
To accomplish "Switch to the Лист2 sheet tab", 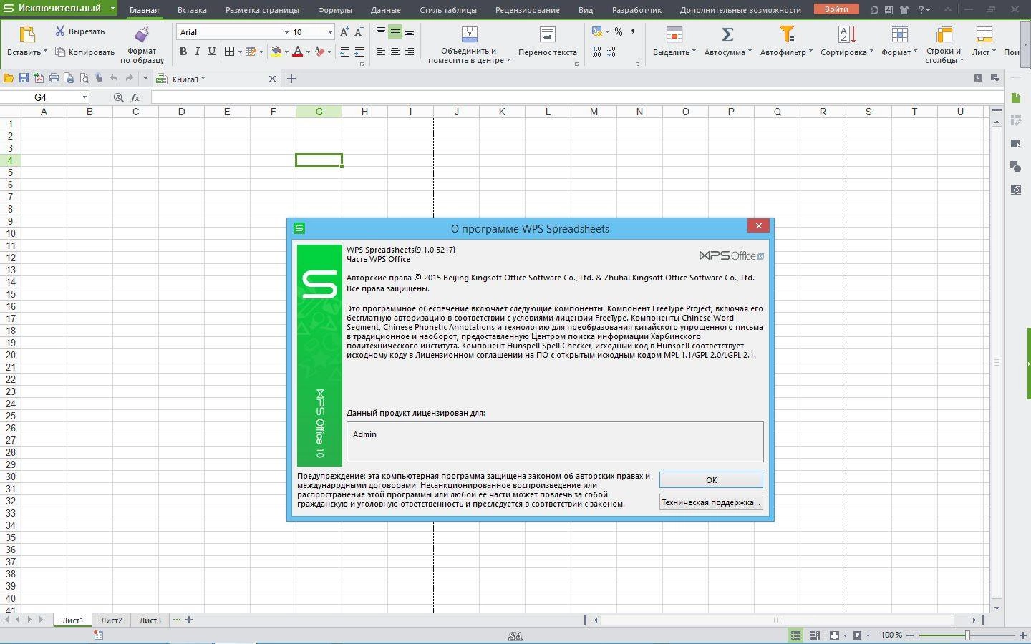I will tap(111, 620).
